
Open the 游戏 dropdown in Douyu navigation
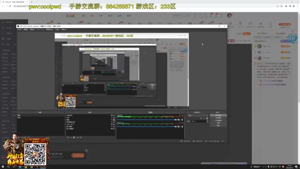click(120, 16)
